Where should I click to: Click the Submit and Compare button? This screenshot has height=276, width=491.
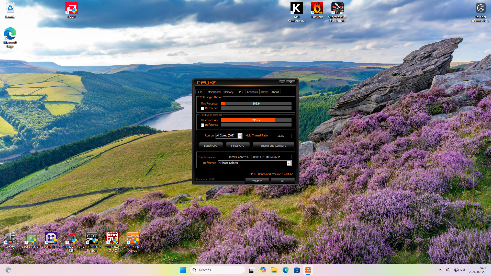pos(273,146)
